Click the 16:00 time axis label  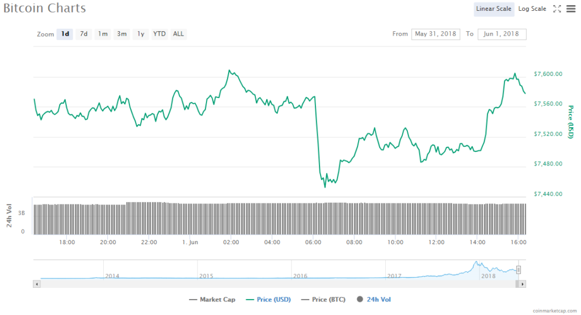tap(519, 242)
